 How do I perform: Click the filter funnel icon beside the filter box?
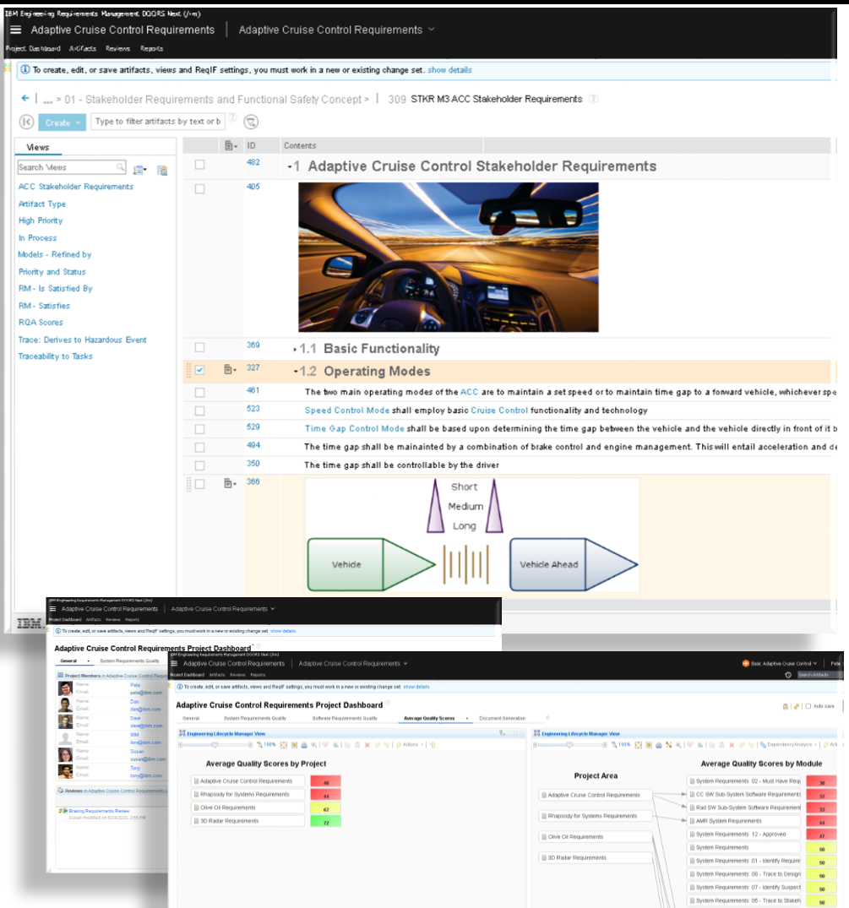[251, 122]
